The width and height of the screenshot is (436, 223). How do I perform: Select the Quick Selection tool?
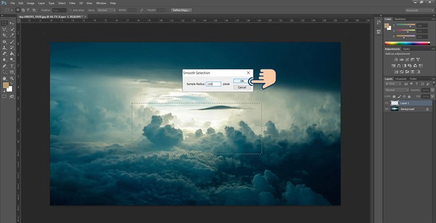pos(12,29)
